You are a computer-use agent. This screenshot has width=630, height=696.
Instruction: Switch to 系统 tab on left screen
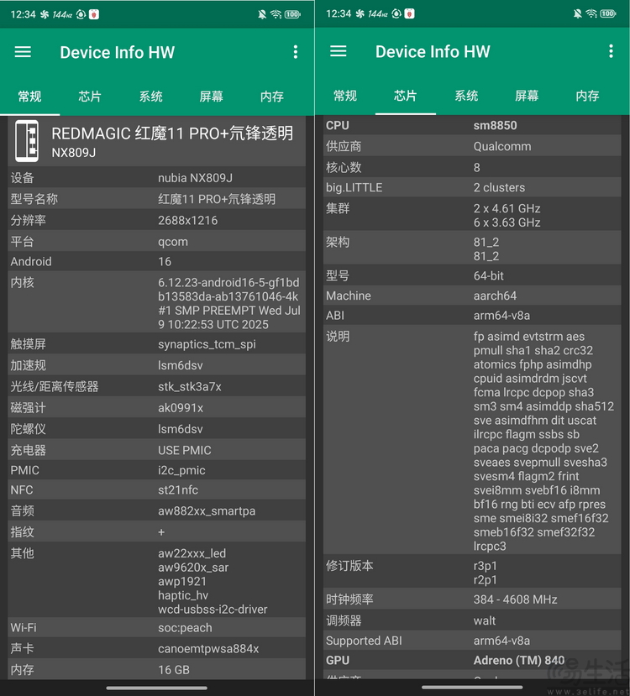(150, 97)
